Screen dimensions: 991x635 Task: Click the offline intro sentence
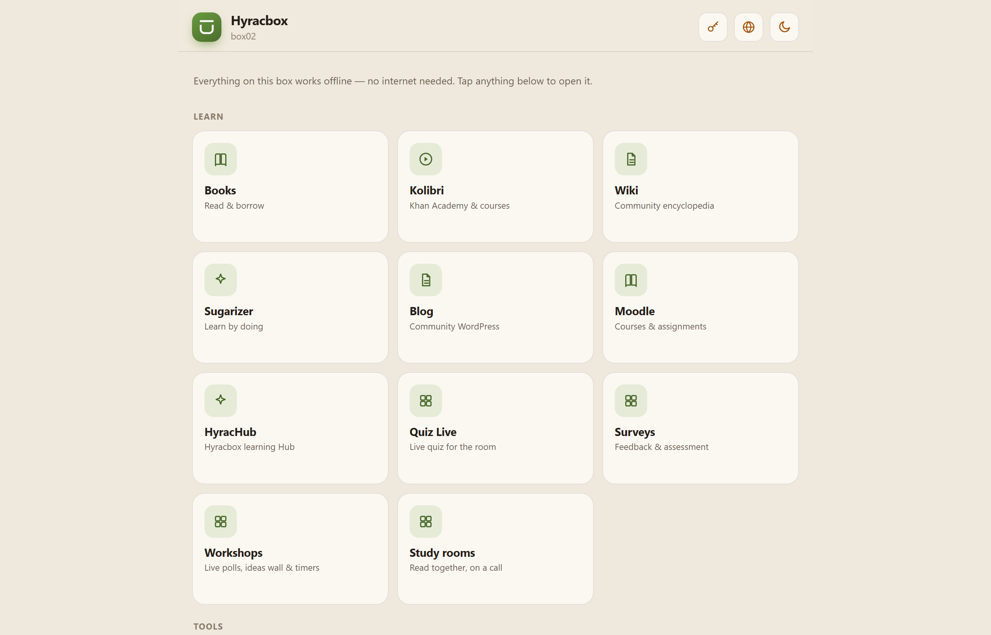pyautogui.click(x=393, y=81)
